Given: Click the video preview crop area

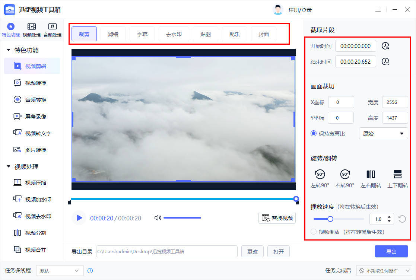Looking at the screenshot, I should click(x=183, y=119).
